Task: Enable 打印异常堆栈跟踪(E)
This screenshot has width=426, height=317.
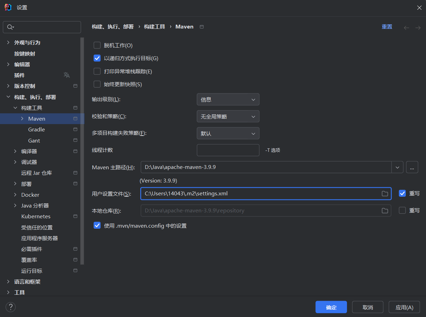Action: click(97, 71)
